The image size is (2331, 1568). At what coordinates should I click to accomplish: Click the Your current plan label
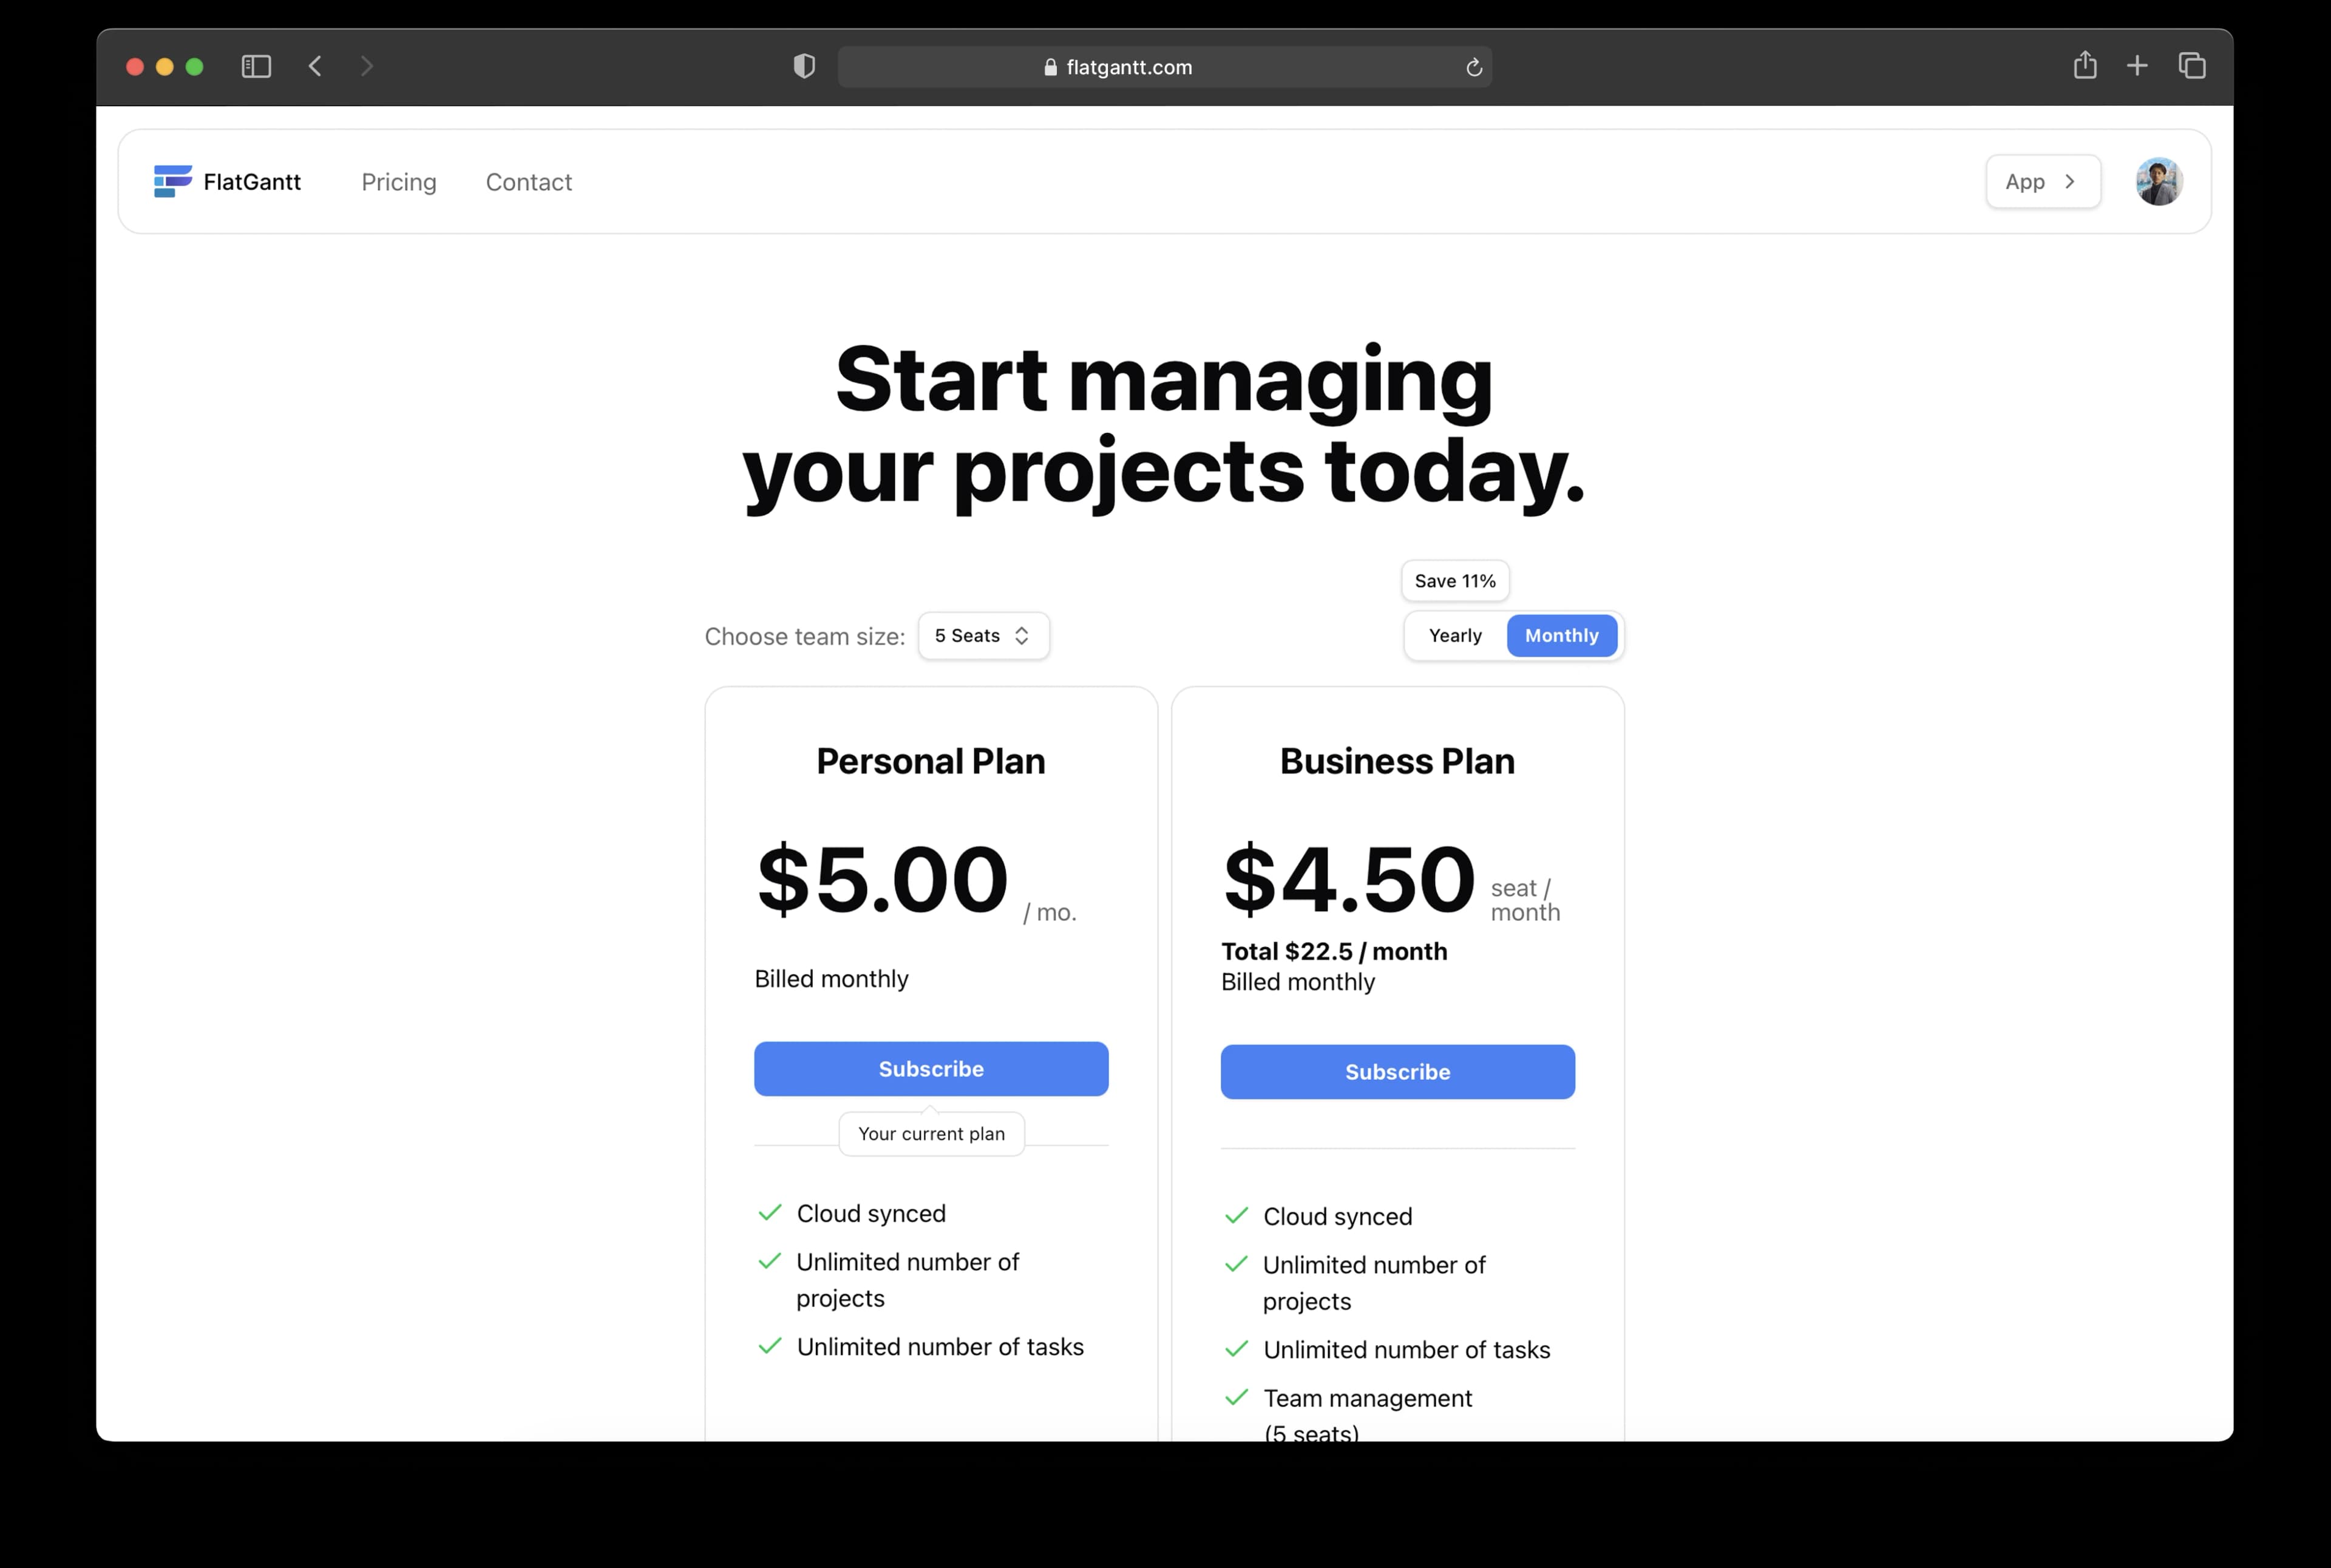click(x=931, y=1133)
